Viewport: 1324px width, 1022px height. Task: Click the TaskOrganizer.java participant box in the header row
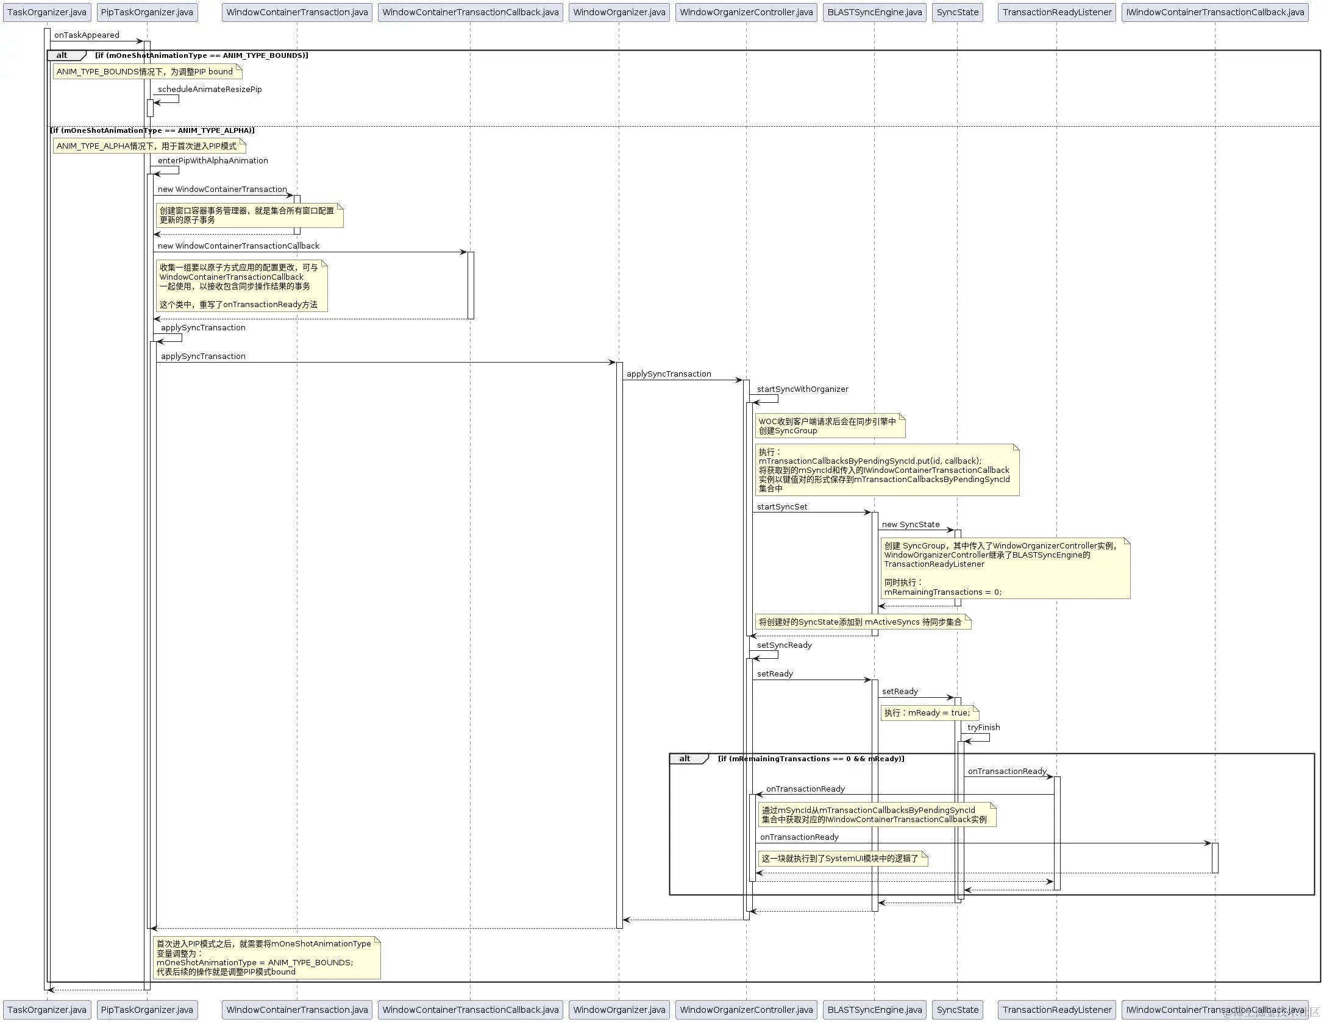coord(47,12)
